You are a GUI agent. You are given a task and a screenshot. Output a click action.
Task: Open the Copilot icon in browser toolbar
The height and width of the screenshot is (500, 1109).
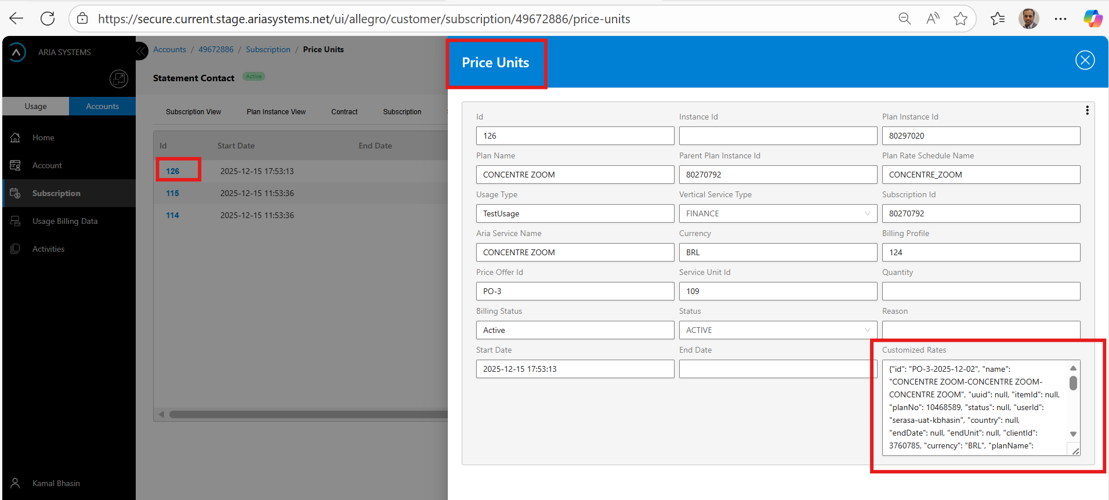1093,19
